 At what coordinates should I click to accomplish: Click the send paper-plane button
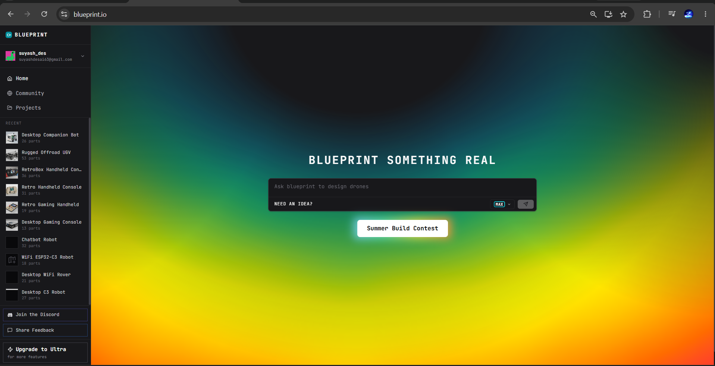point(526,204)
